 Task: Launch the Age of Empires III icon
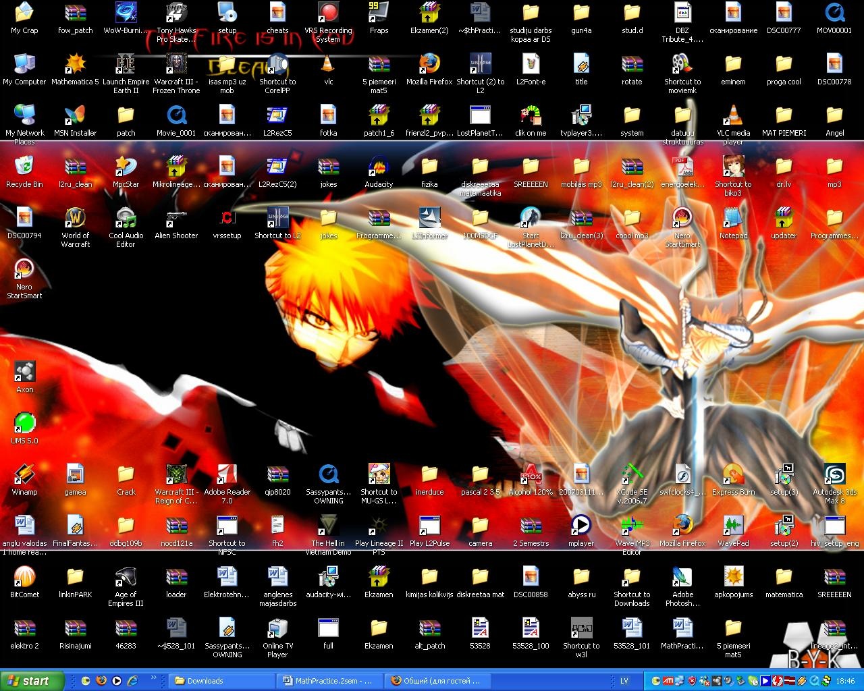point(126,577)
